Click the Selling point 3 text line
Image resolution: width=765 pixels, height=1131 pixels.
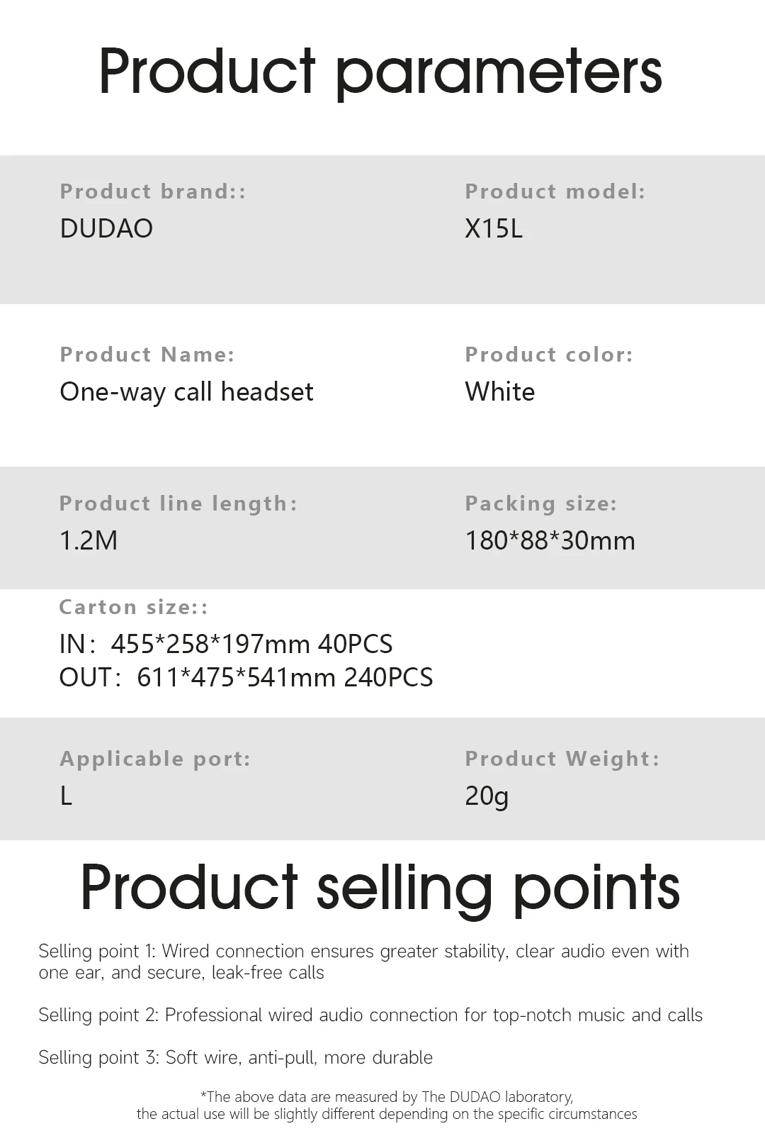(235, 1058)
